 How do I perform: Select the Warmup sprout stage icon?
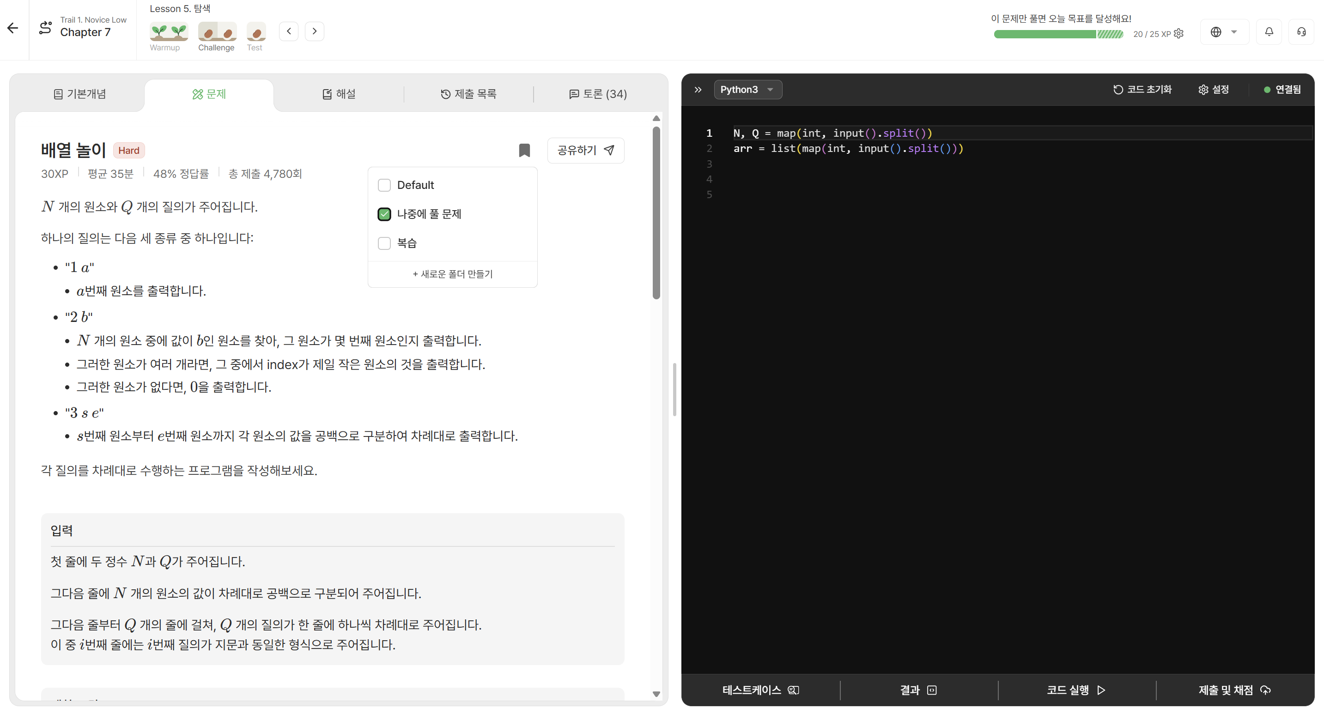(169, 32)
